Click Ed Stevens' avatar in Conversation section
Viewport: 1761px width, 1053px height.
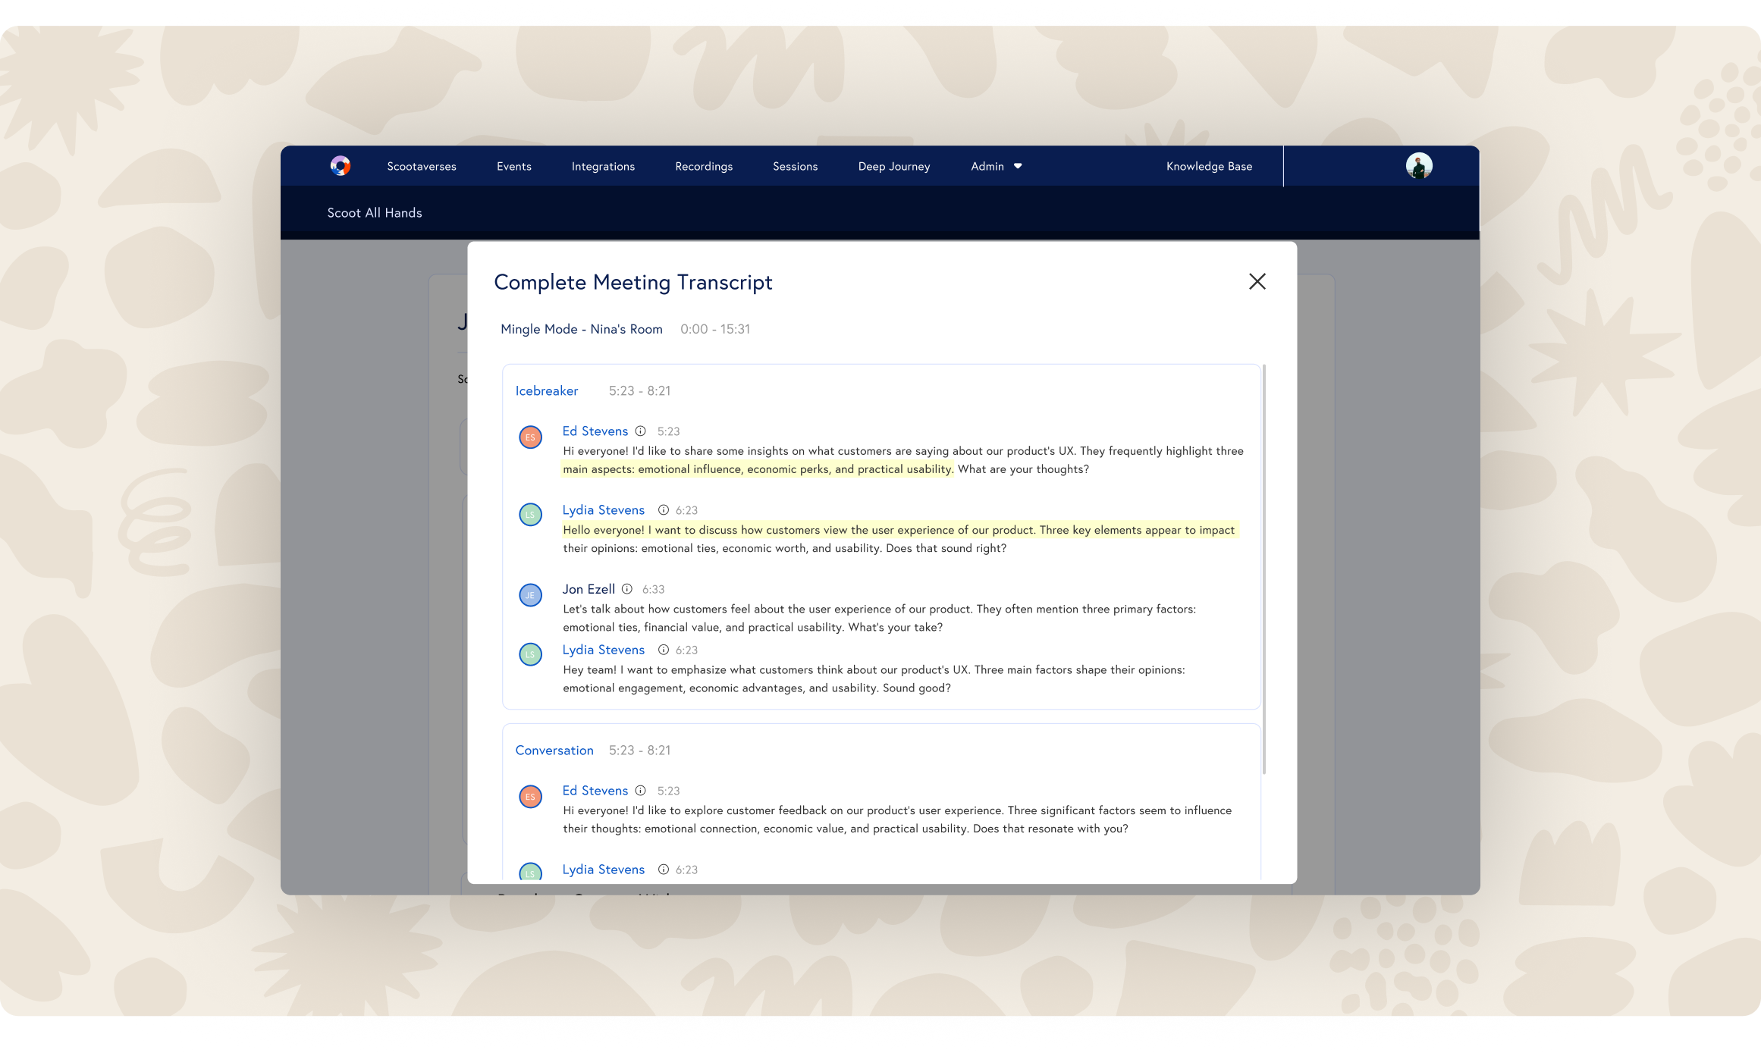pos(530,797)
